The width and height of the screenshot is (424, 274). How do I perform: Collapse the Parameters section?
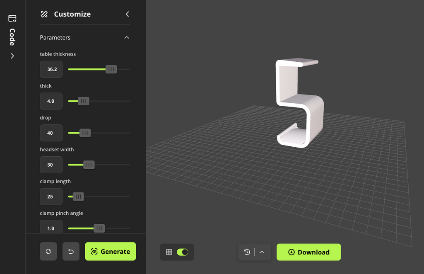pos(127,37)
